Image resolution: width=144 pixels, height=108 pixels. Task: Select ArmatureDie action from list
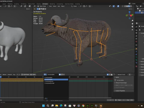(x=56, y=78)
